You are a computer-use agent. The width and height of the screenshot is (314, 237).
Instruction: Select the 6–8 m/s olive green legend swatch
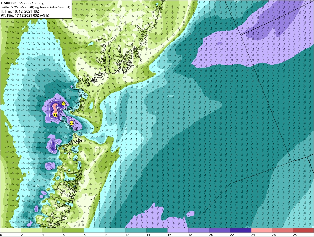point(73,230)
